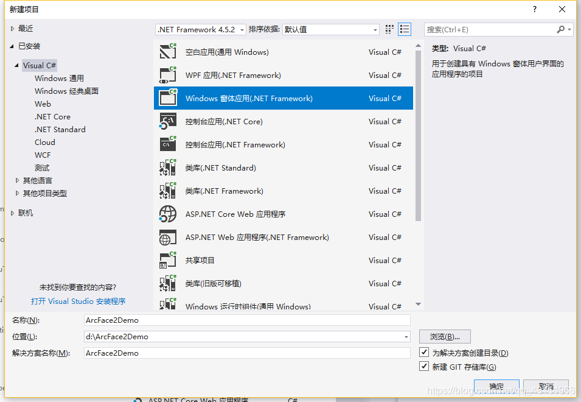Click the template list scroll-up arrow
581x402 pixels.
click(418, 46)
